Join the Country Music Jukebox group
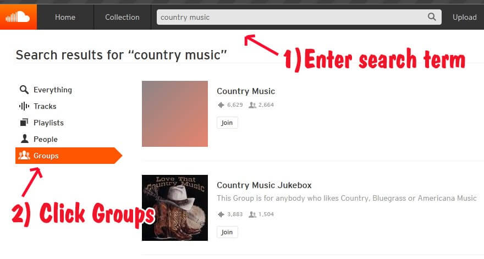The width and height of the screenshot is (484, 259). coord(227,232)
